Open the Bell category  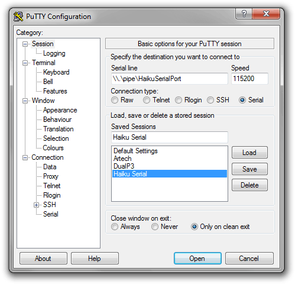[48, 82]
